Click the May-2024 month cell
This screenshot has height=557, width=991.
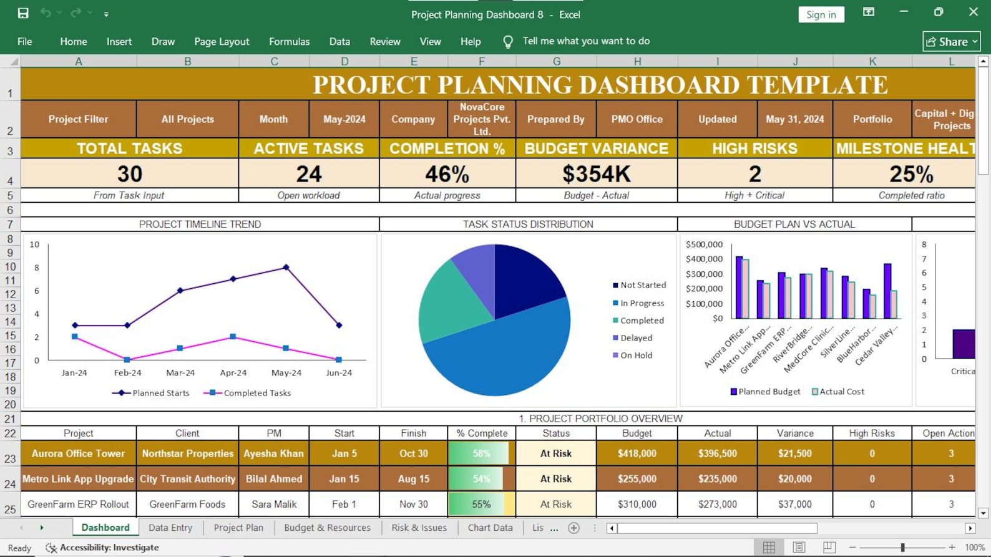(x=344, y=119)
